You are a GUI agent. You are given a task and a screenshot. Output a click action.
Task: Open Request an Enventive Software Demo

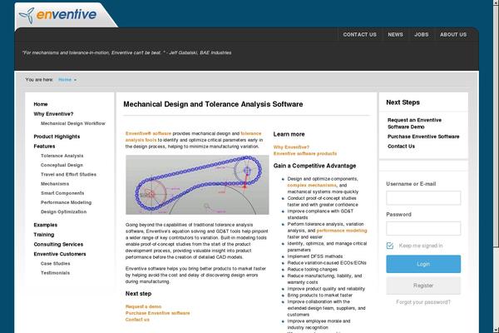(x=414, y=123)
